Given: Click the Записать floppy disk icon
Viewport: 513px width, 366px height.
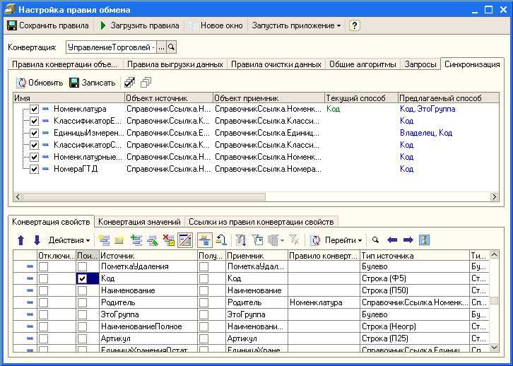Looking at the screenshot, I should click(x=74, y=83).
